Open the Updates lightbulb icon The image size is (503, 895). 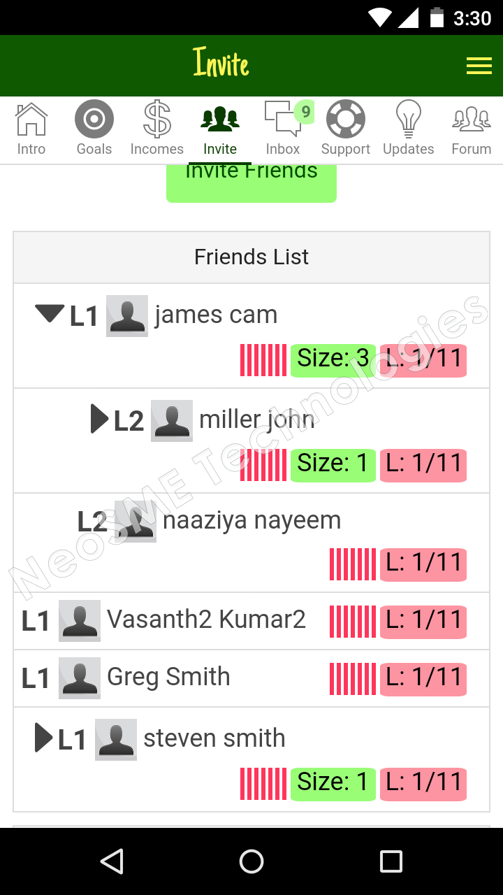409,120
